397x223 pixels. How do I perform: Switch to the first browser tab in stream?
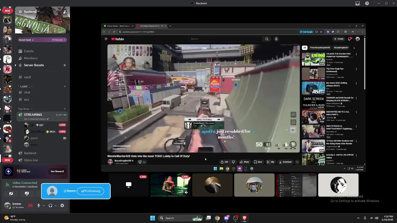point(118,26)
